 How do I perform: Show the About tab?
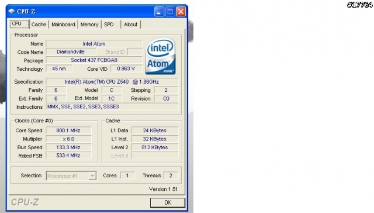(130, 25)
